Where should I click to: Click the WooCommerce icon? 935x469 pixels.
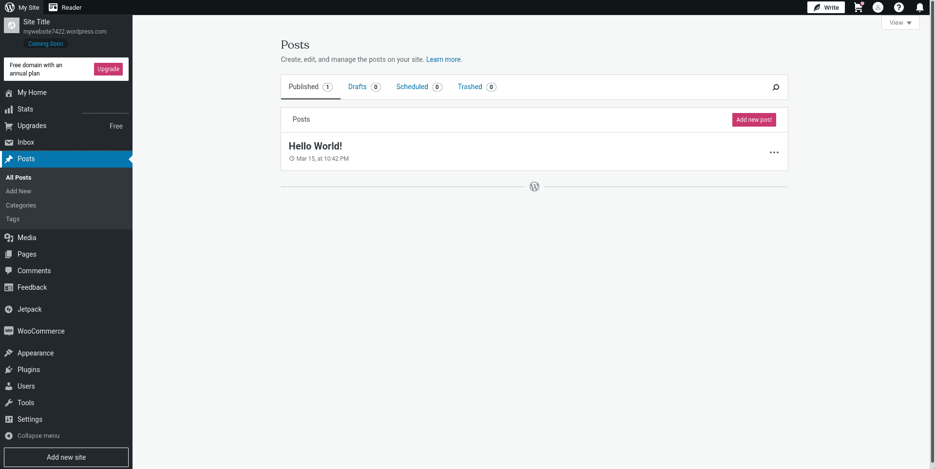(x=9, y=331)
